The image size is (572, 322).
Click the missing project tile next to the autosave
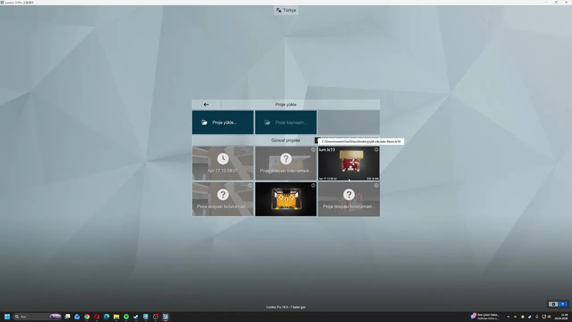[286, 163]
